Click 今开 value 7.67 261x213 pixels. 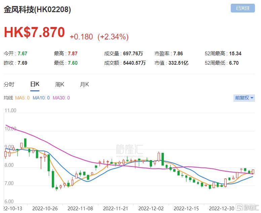(23, 54)
